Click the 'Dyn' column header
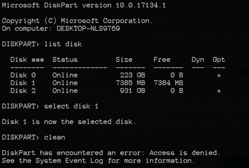The width and height of the screenshot is (249, 168). click(198, 60)
